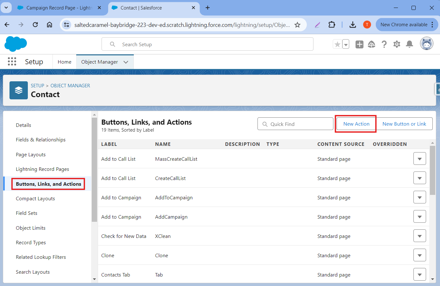This screenshot has width=440, height=286.
Task: Select Buttons, Links, and Actions sidebar item
Action: tap(48, 184)
